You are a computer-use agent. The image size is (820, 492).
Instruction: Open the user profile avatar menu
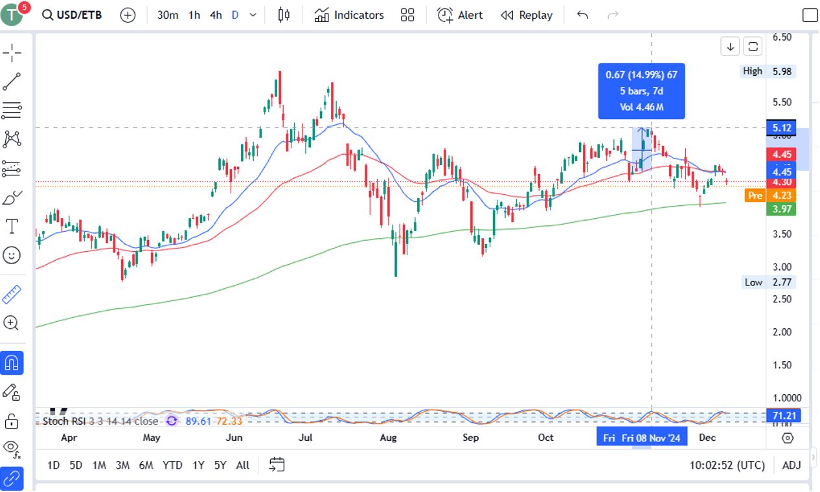pos(13,14)
